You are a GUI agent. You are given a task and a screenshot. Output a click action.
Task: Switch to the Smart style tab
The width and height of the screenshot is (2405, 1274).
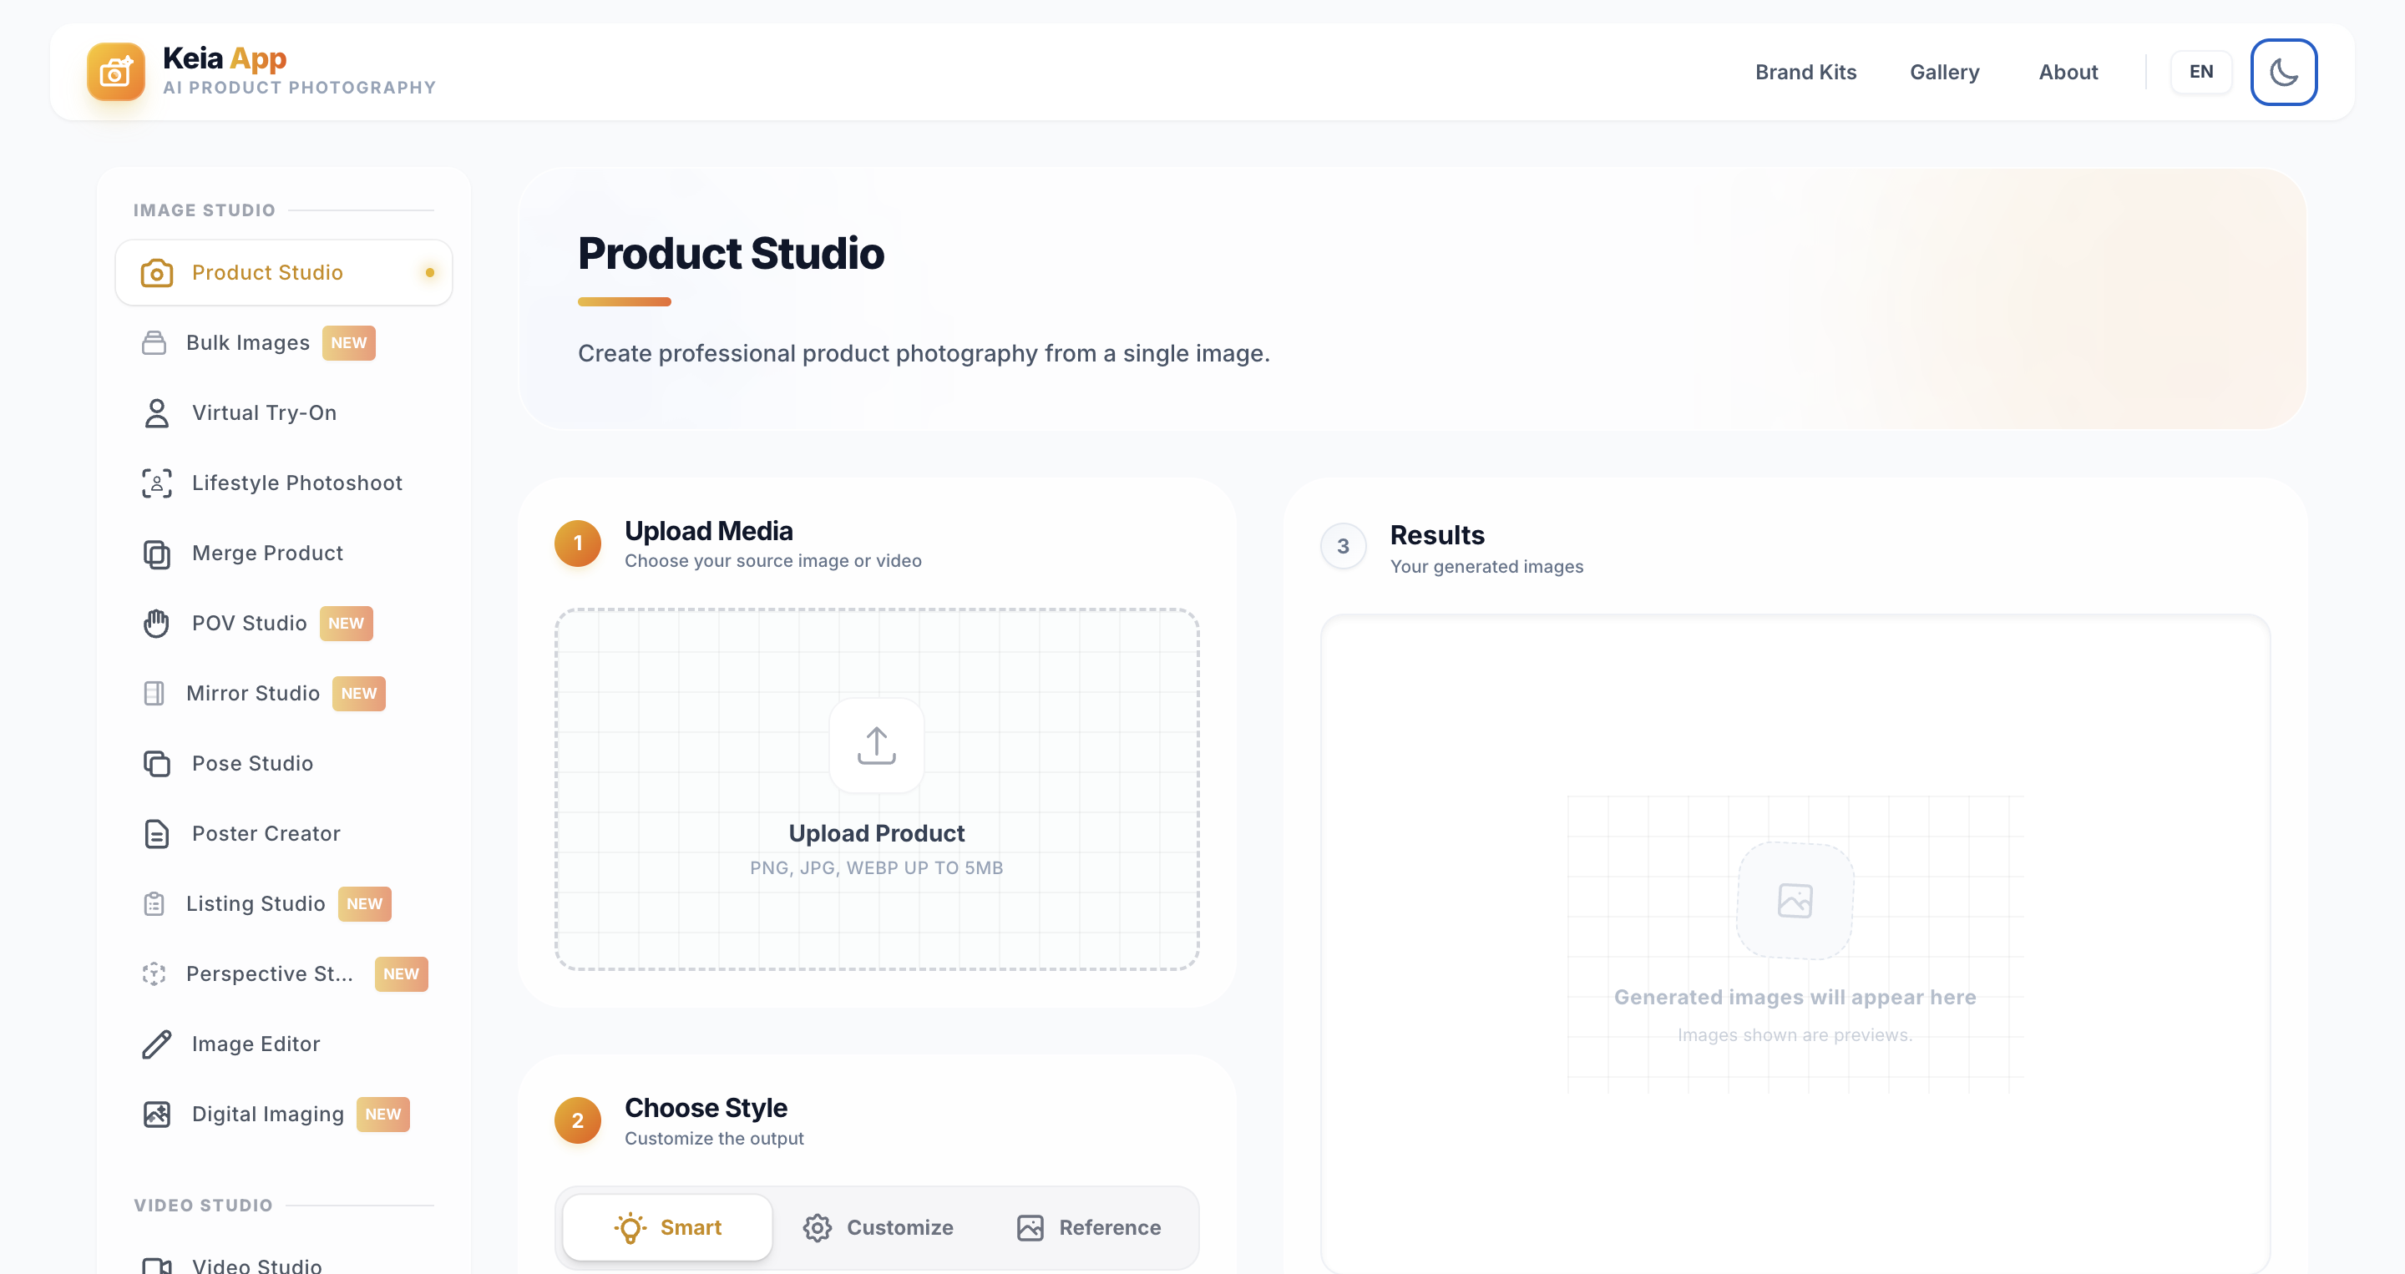click(x=667, y=1227)
